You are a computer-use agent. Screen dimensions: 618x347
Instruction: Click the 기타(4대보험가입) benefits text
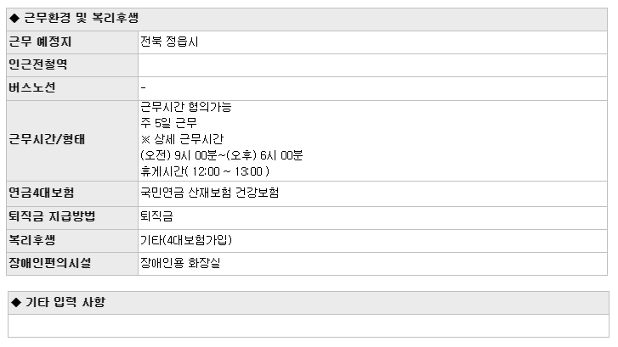[x=186, y=240]
